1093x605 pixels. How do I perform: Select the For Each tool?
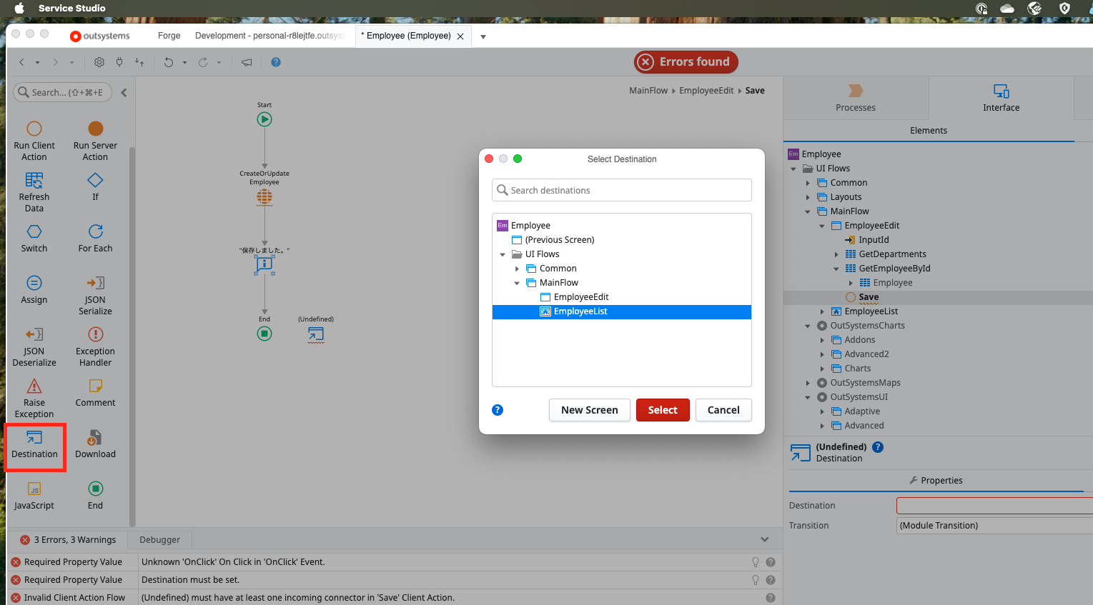coord(95,238)
